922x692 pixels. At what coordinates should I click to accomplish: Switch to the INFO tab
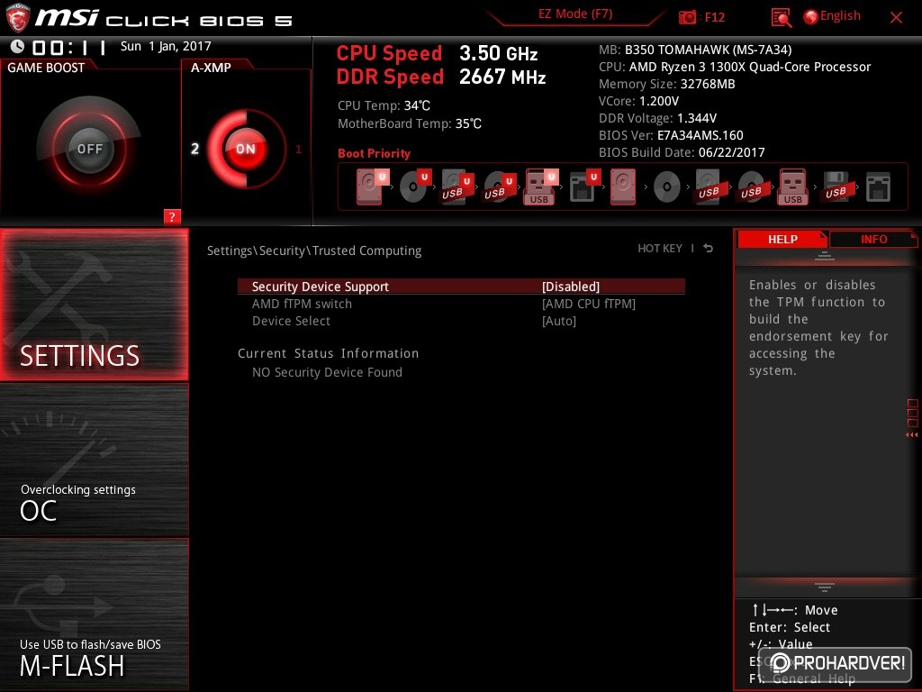click(x=873, y=239)
